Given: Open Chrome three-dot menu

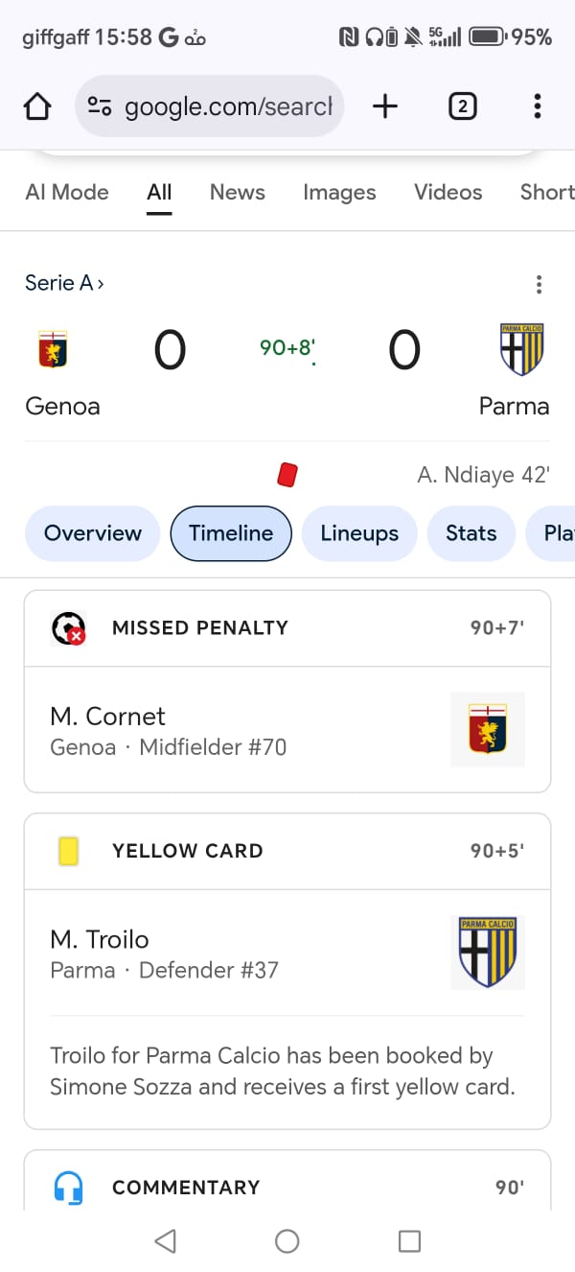Looking at the screenshot, I should (538, 106).
